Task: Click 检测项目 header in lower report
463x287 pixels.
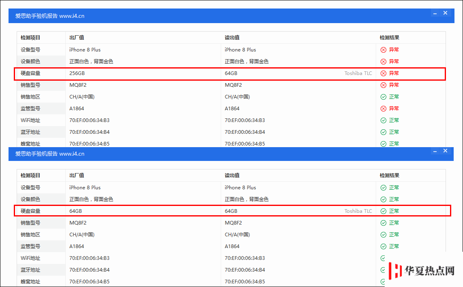Action: 30,176
